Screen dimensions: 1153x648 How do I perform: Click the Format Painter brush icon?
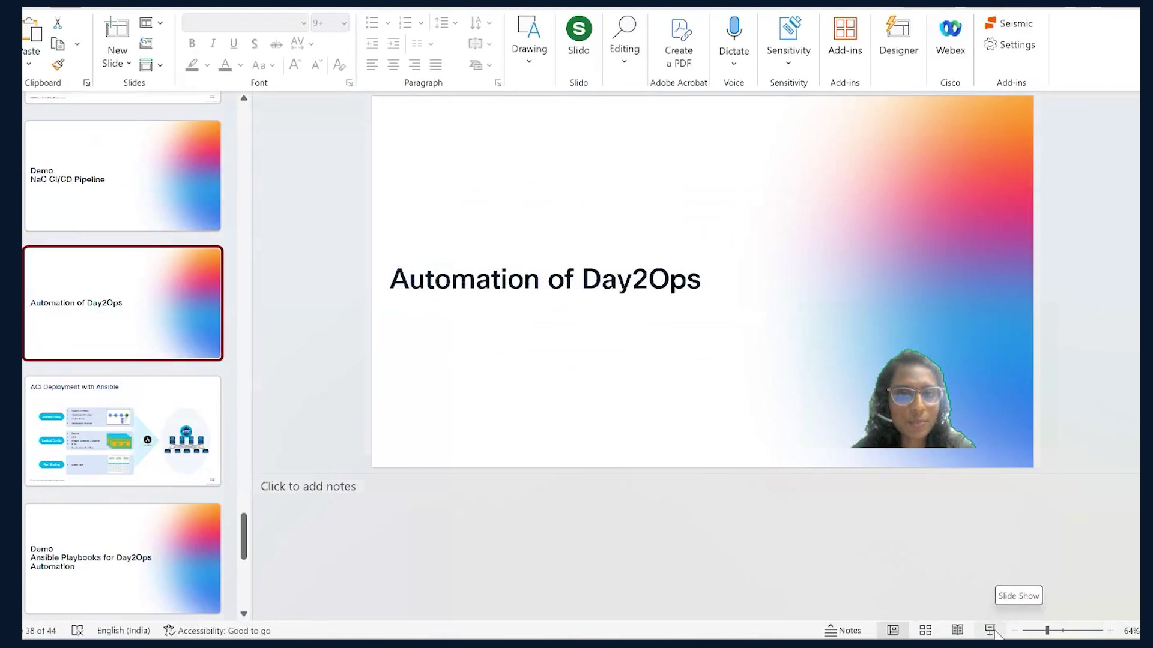tap(58, 64)
